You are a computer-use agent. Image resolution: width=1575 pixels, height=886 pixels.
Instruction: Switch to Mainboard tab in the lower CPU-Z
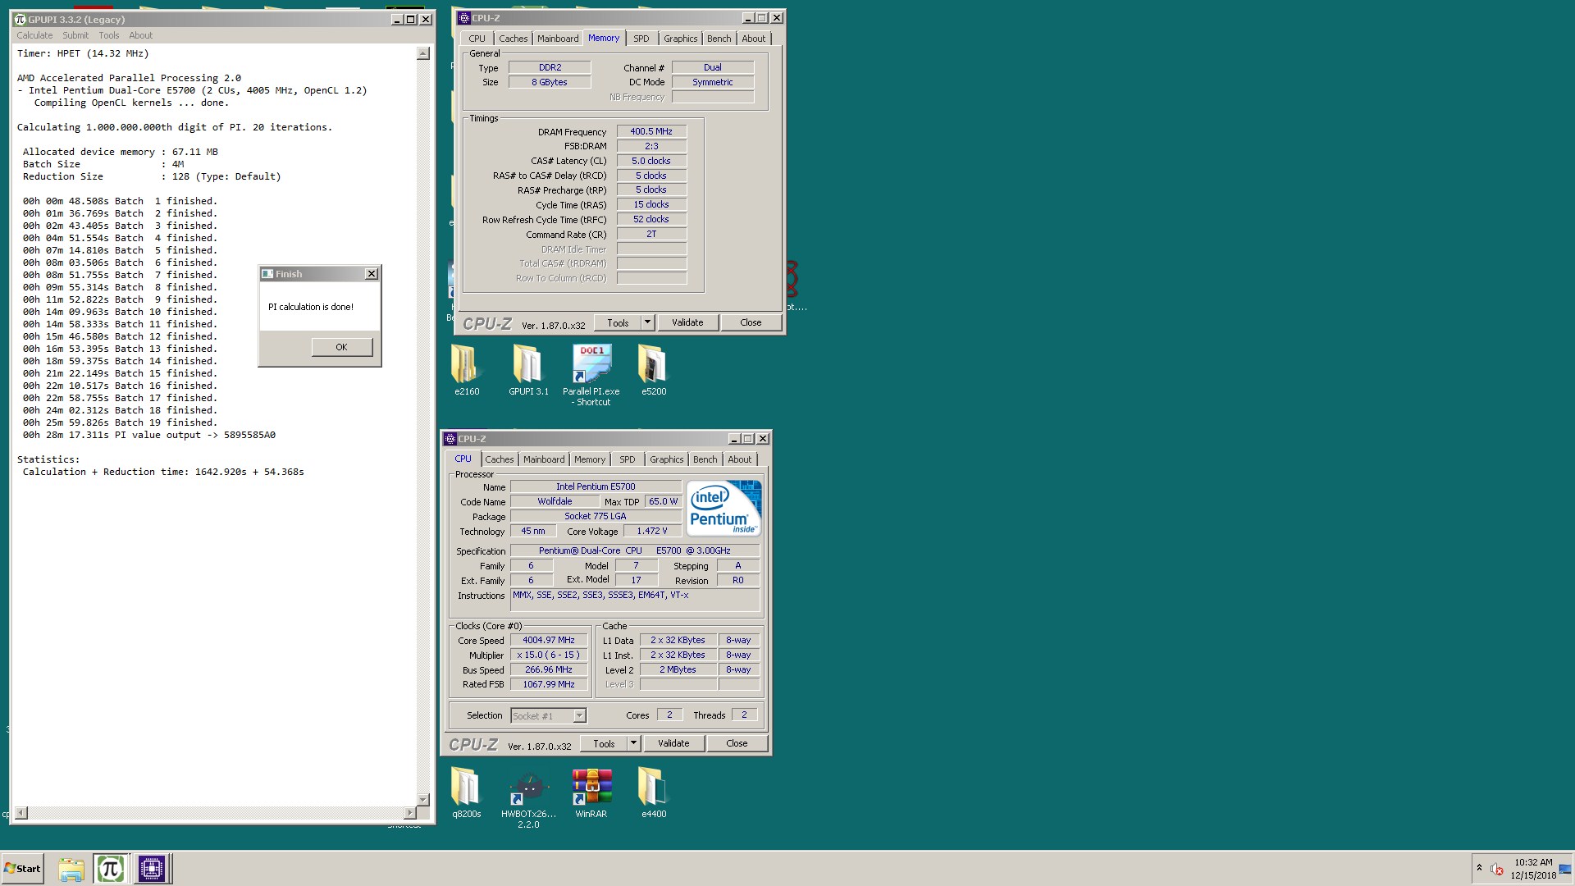pos(544,459)
